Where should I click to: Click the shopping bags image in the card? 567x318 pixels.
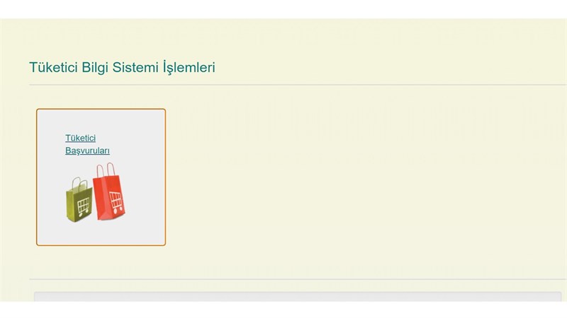(x=96, y=192)
